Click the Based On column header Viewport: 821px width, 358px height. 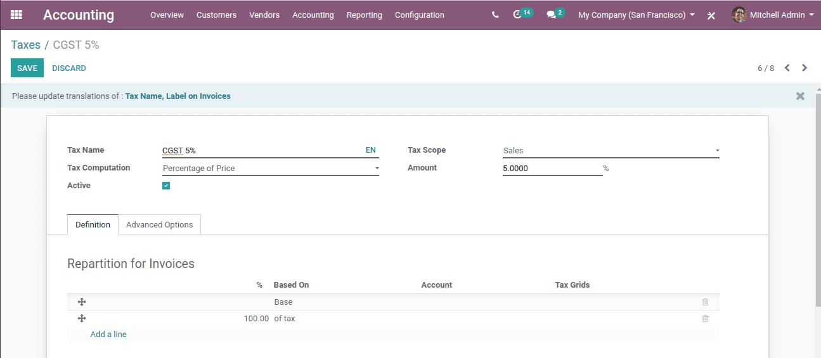coord(292,285)
